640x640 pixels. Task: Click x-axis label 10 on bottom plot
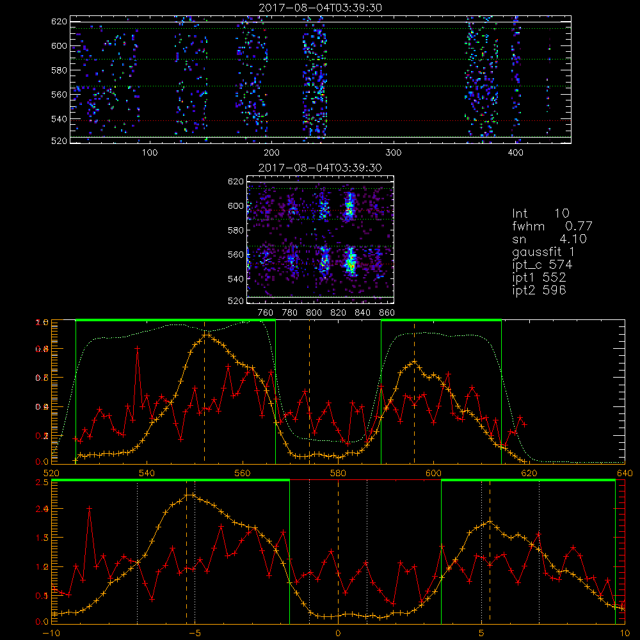coord(625,634)
